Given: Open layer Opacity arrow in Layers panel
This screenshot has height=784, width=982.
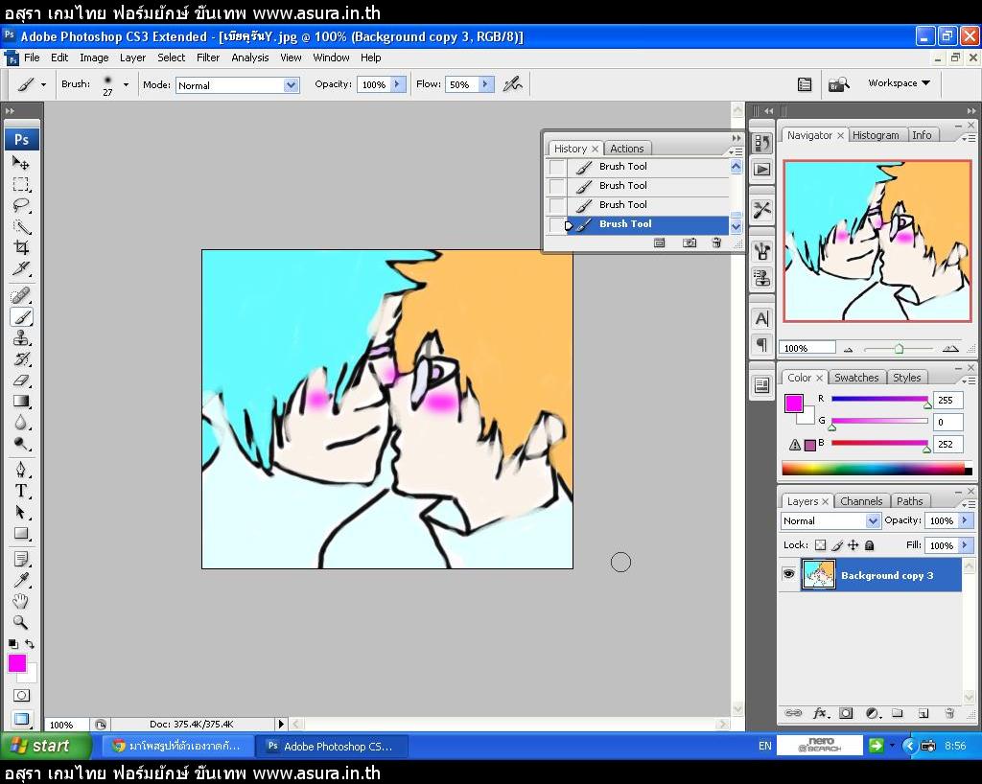Looking at the screenshot, I should 965,520.
